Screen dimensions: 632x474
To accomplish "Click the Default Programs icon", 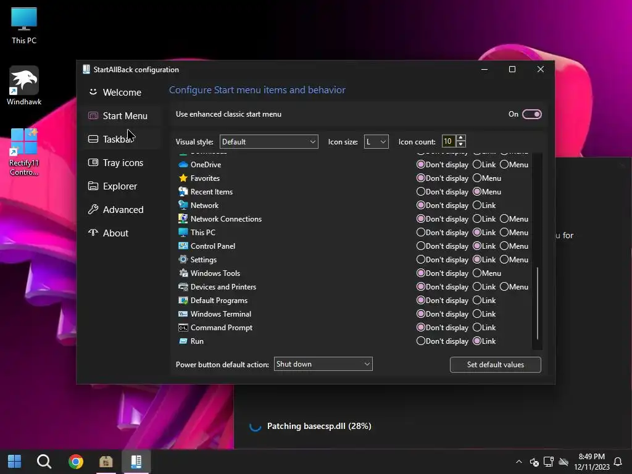I will pos(183,301).
